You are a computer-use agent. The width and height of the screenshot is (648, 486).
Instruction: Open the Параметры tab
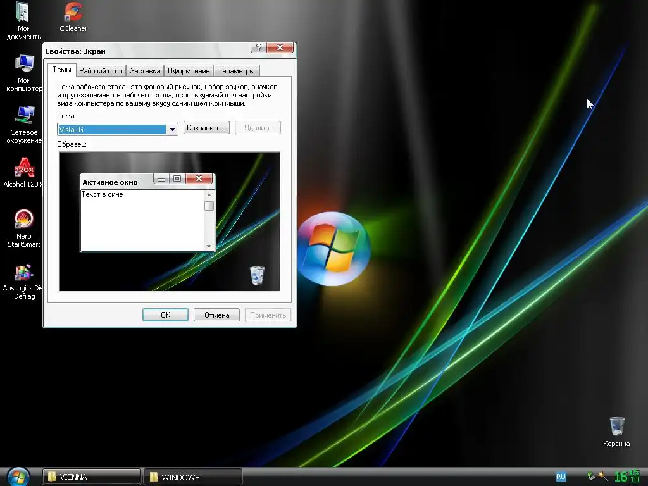tap(236, 71)
